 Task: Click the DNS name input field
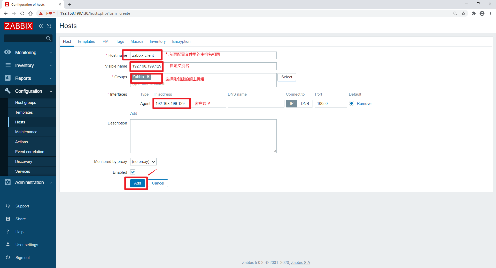[x=256, y=103]
